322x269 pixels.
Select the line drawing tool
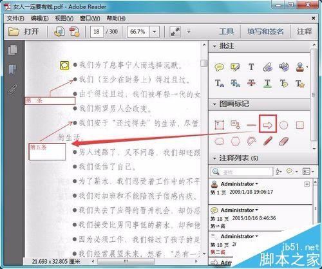pyautogui.click(x=251, y=125)
